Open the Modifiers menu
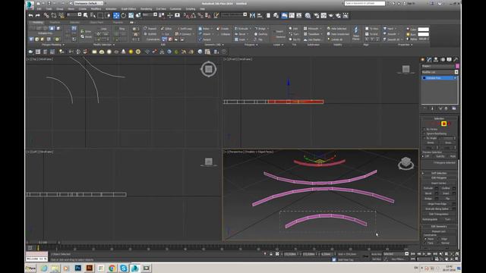The height and width of the screenshot is (273, 486). [x=96, y=8]
